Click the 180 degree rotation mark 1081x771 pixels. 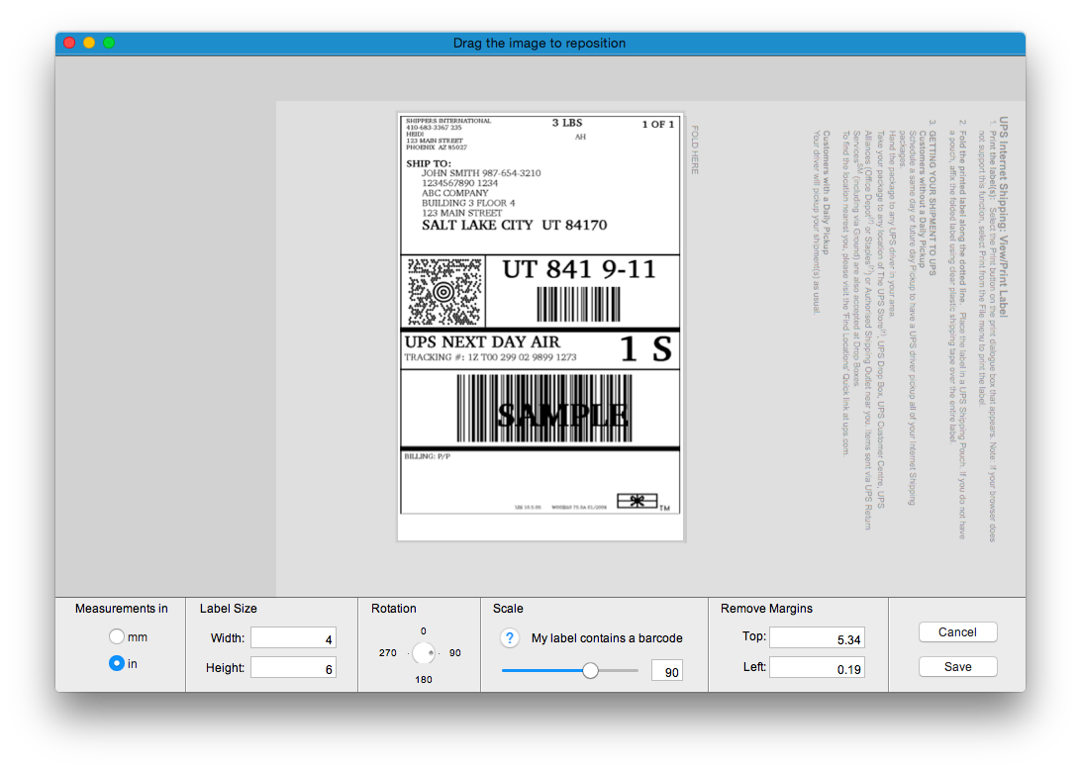click(x=424, y=679)
